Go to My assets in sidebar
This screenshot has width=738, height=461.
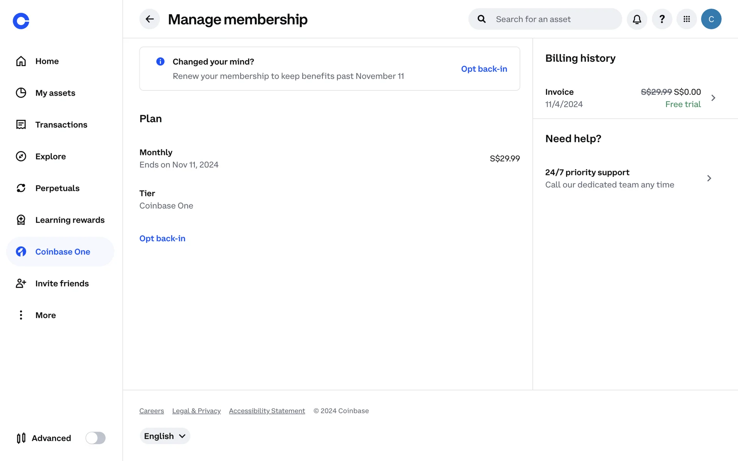55,93
